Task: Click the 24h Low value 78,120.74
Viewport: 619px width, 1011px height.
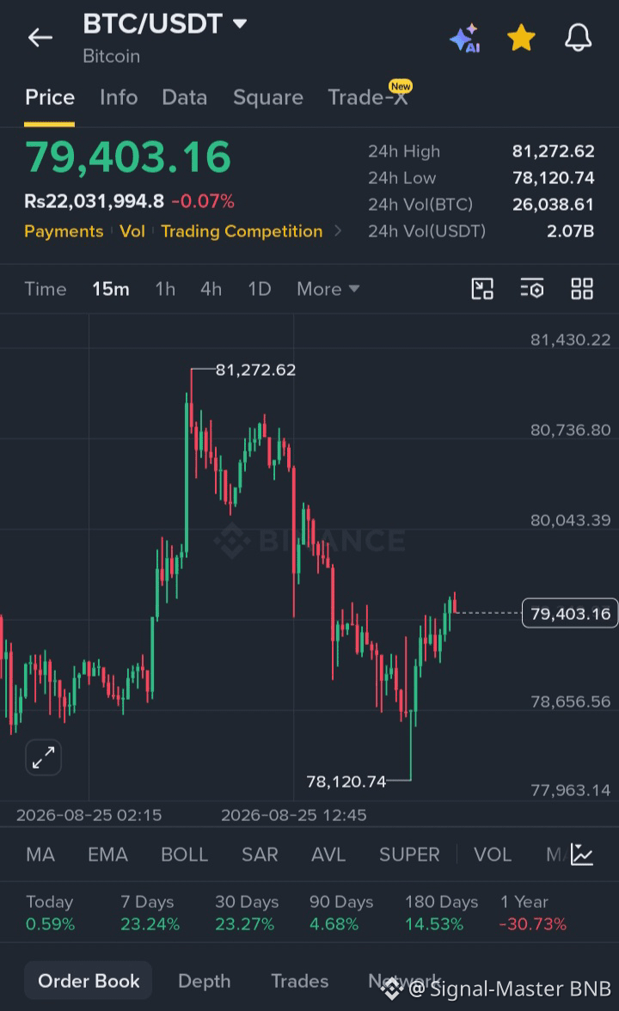Action: coord(554,177)
